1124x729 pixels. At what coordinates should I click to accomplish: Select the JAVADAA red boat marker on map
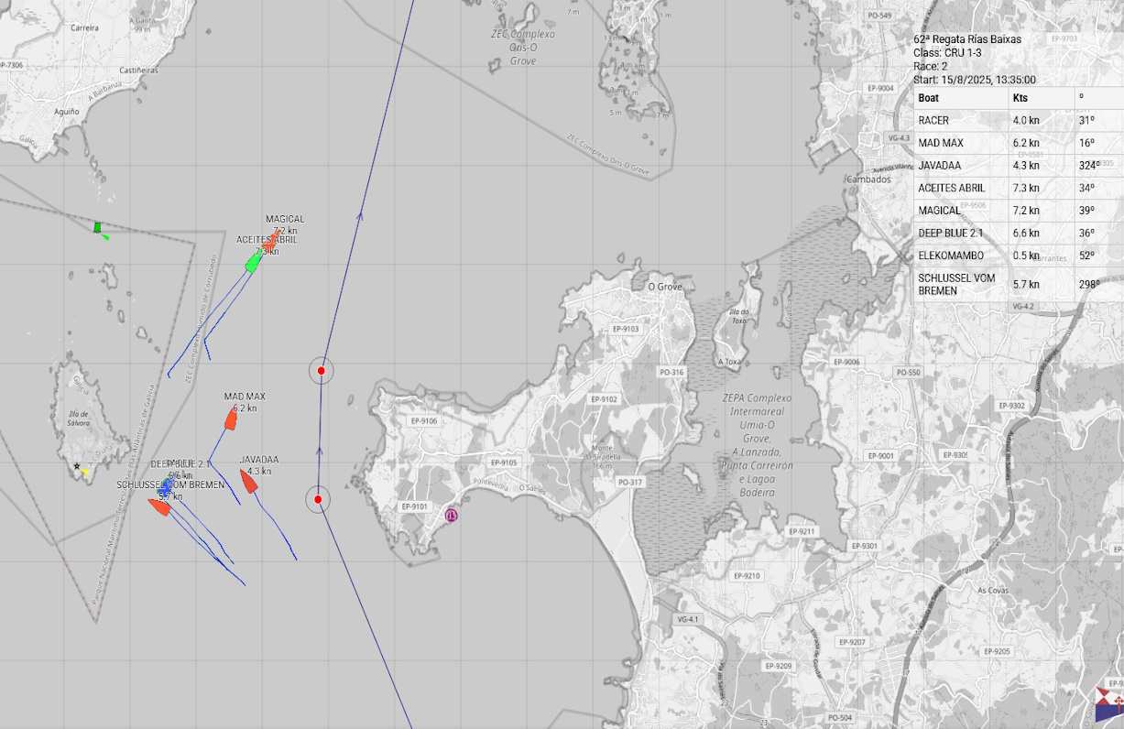(248, 481)
